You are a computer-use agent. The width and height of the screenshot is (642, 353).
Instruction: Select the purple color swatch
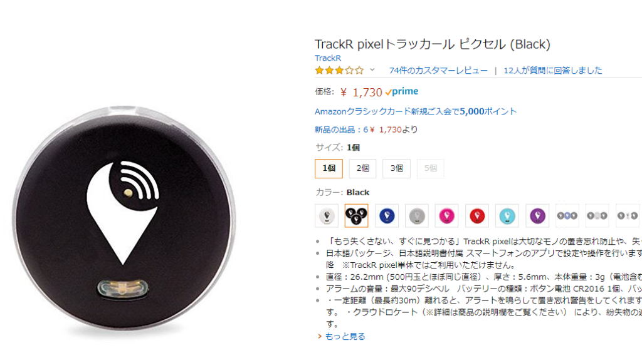pyautogui.click(x=537, y=215)
